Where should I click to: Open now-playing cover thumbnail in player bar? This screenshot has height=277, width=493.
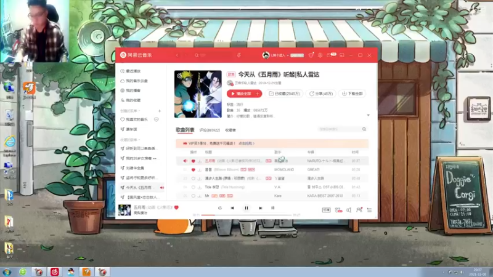point(124,210)
